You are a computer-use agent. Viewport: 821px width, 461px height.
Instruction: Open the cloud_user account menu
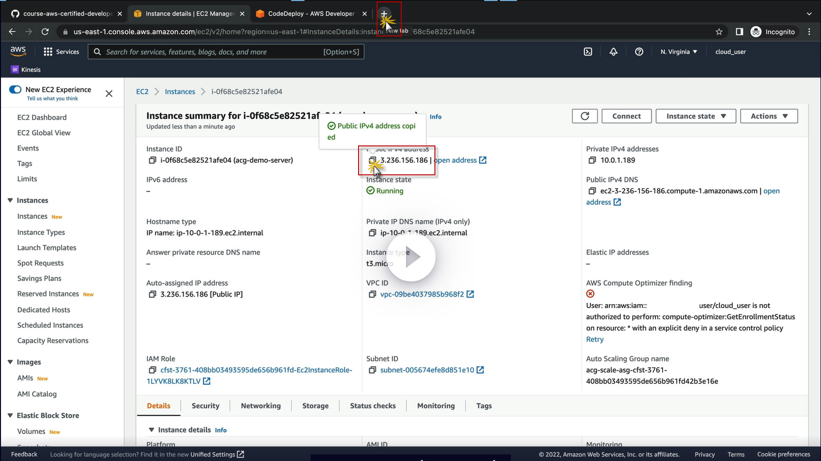tap(730, 52)
